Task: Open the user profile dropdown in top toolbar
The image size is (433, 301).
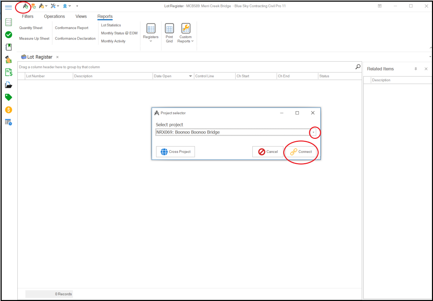Action: click(x=67, y=6)
